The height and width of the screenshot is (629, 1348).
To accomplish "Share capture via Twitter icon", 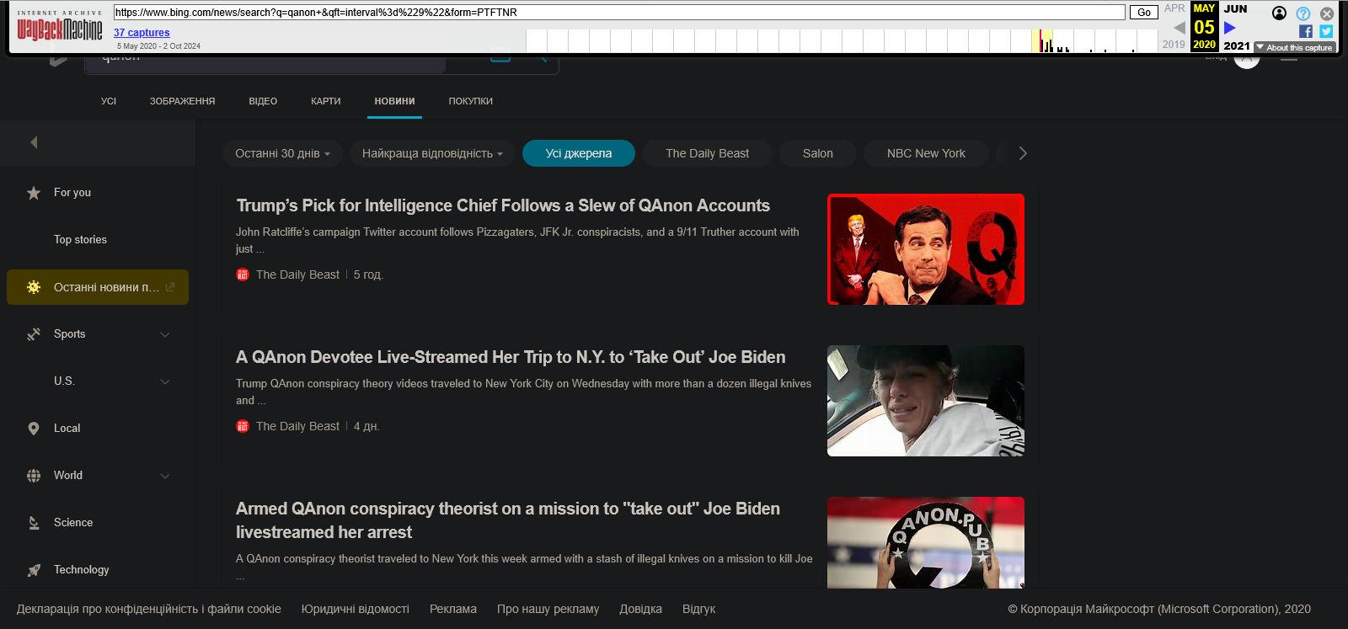I will [1326, 31].
